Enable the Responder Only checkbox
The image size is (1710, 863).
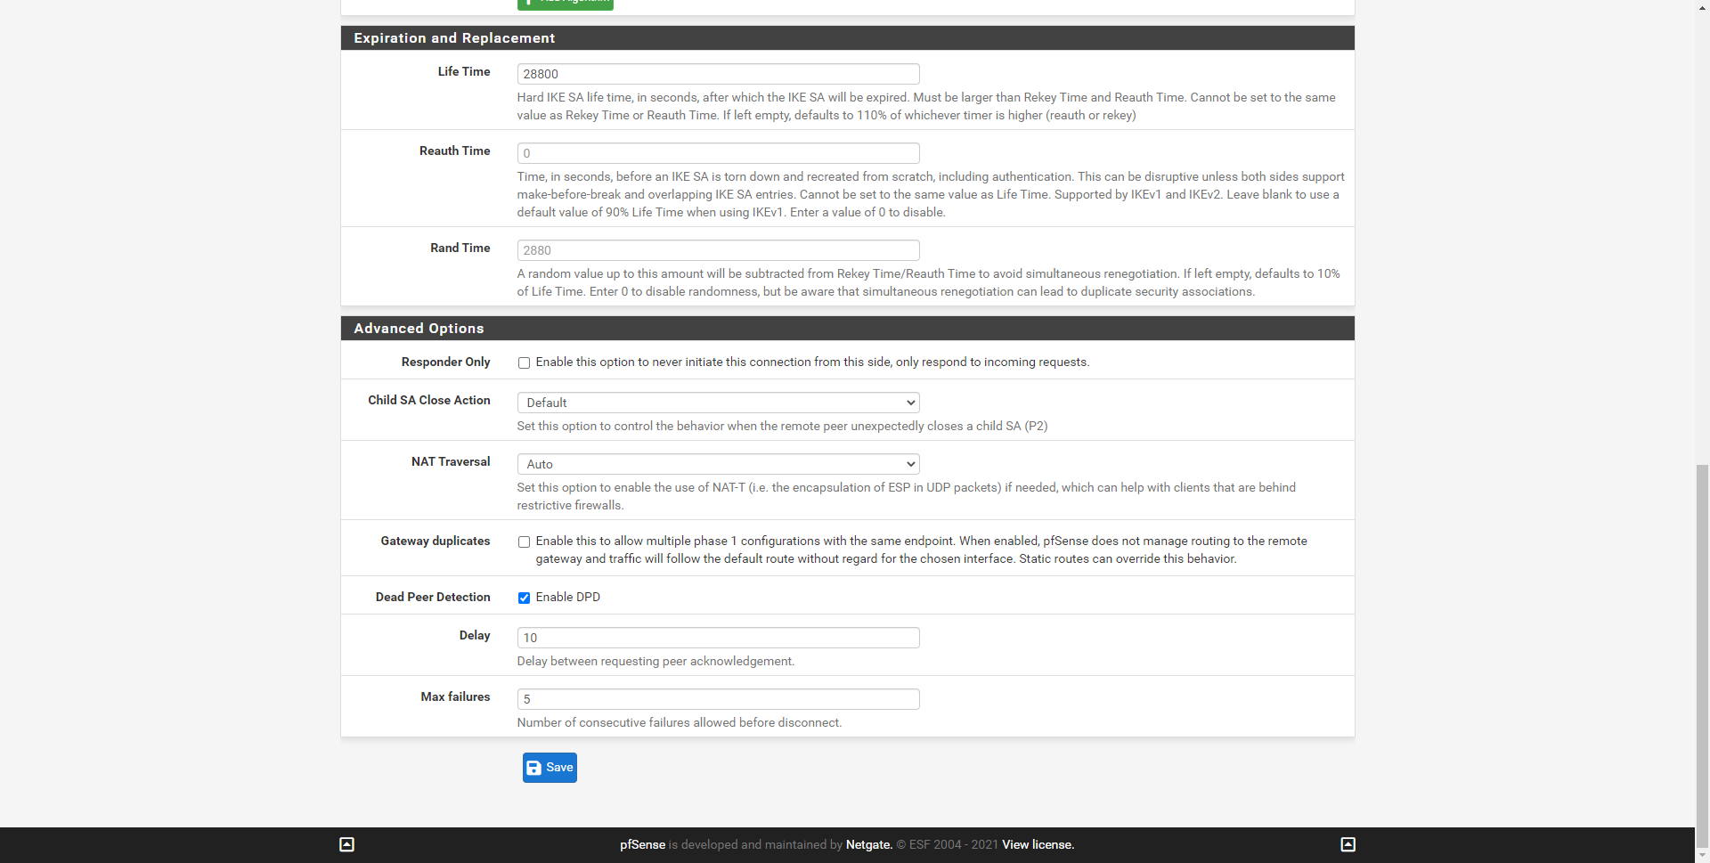(524, 362)
